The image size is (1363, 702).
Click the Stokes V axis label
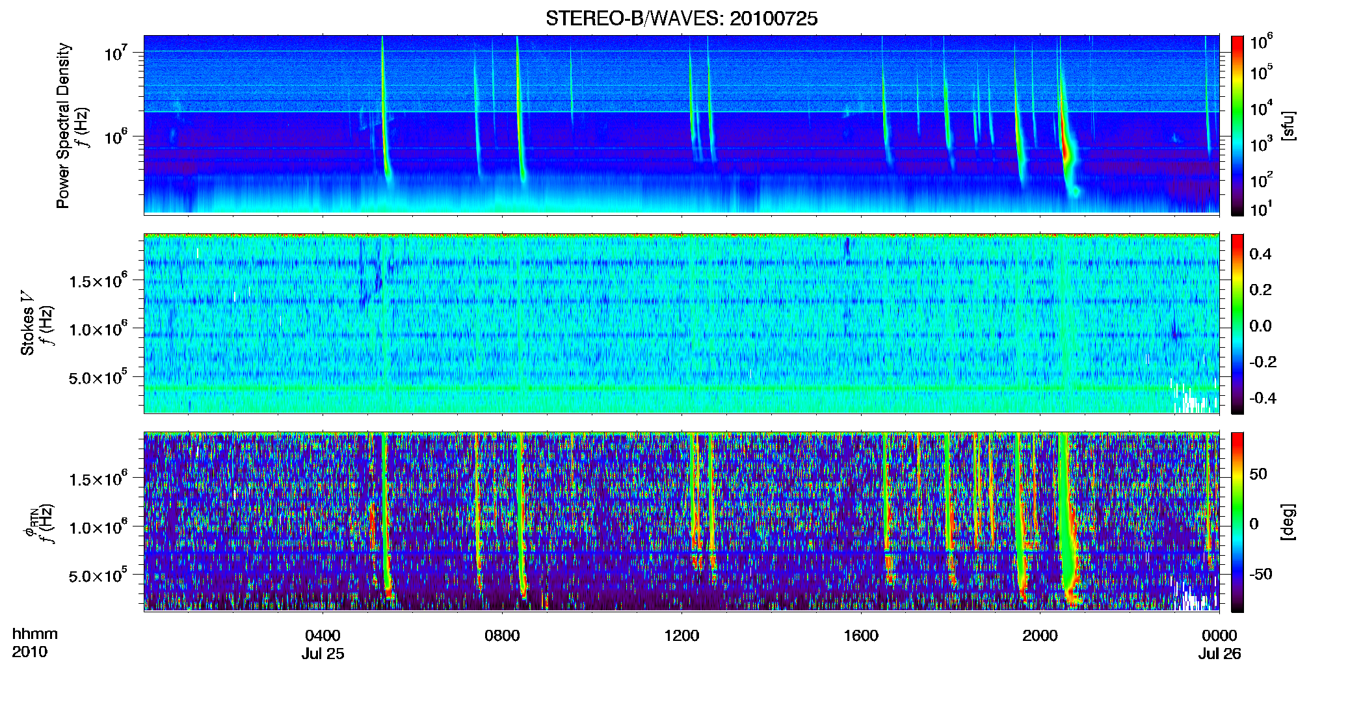tap(27, 323)
